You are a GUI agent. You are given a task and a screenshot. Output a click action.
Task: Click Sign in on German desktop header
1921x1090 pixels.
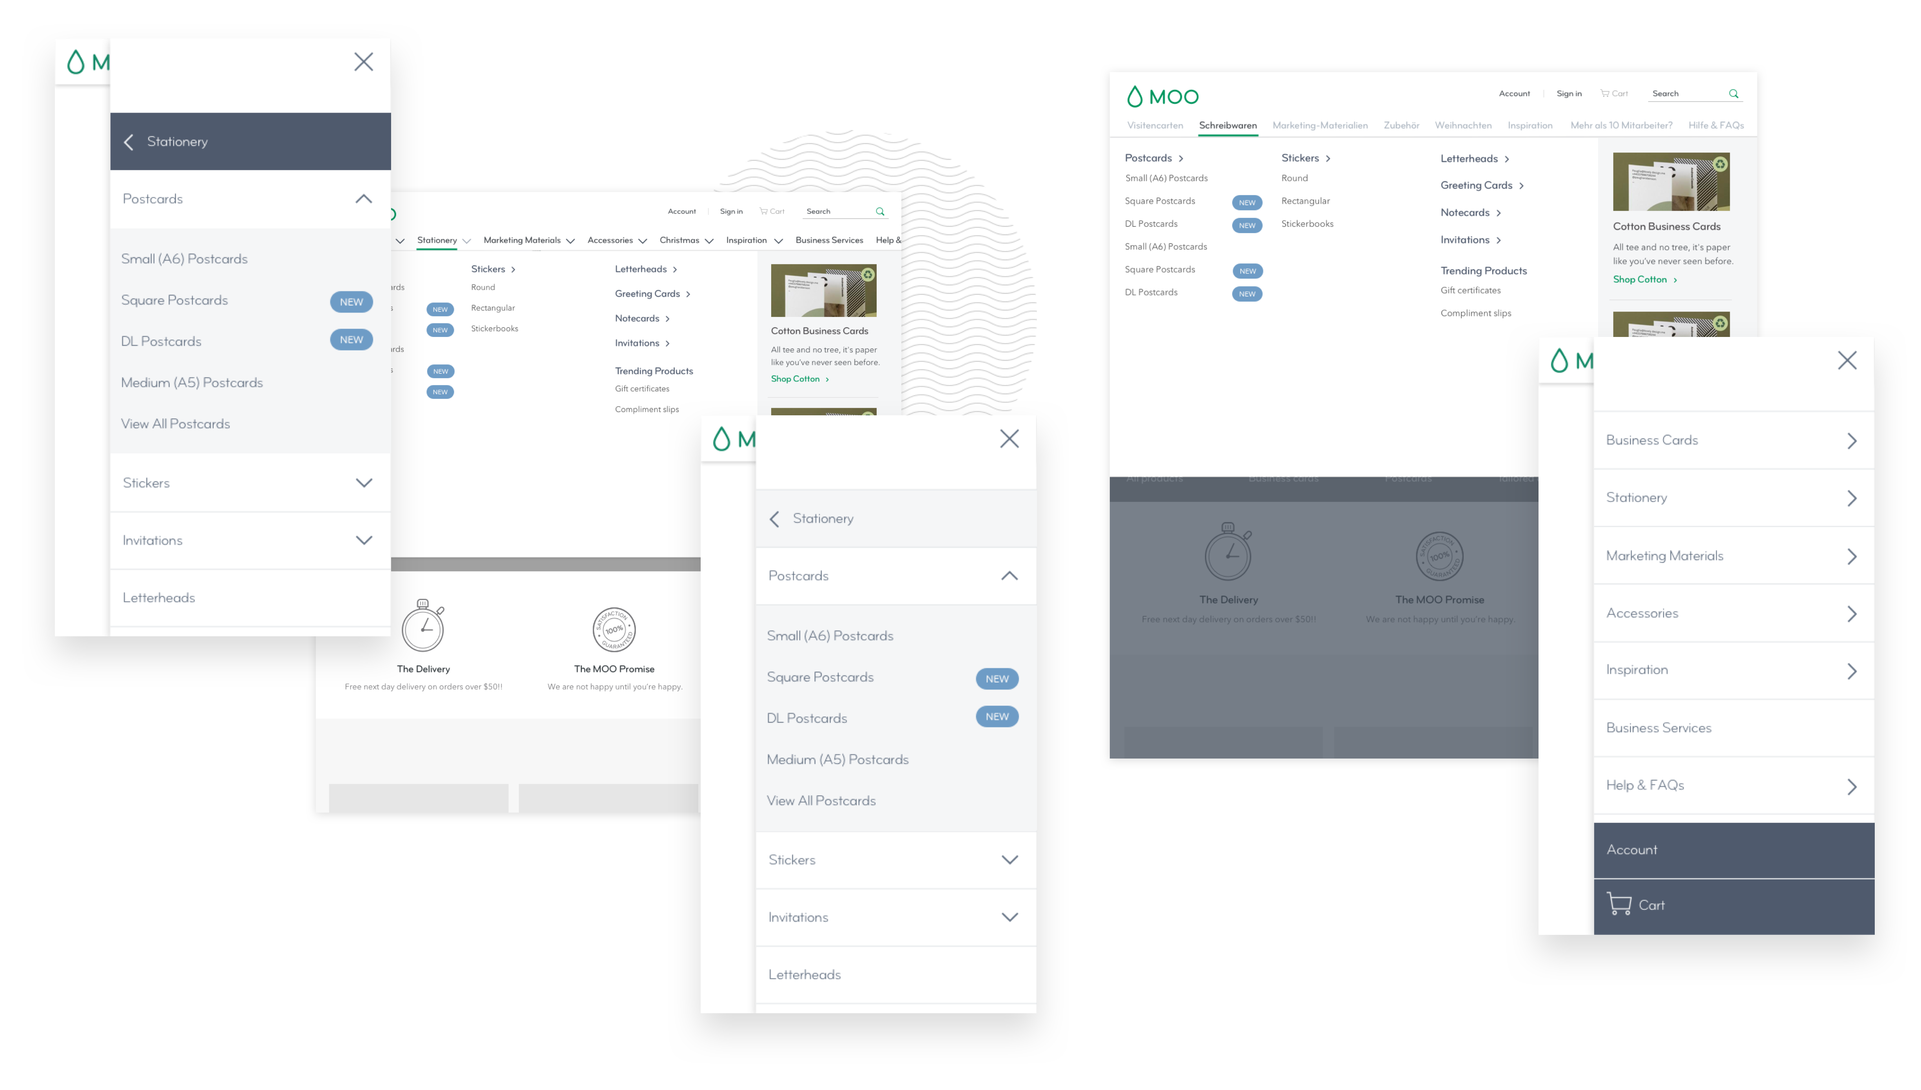(x=1568, y=94)
